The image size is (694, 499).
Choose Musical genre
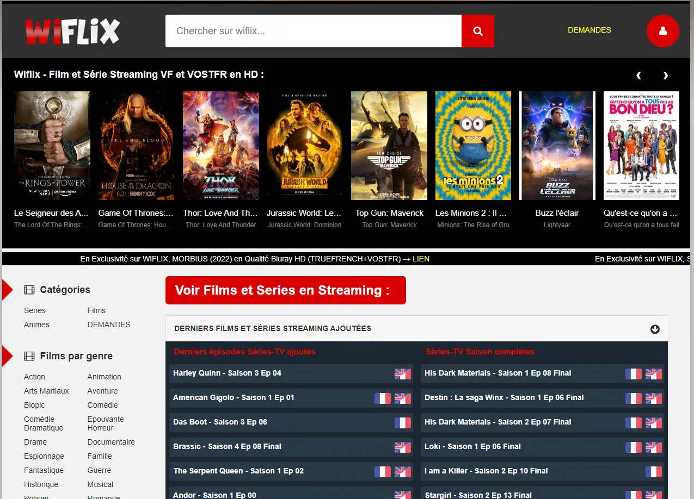100,484
